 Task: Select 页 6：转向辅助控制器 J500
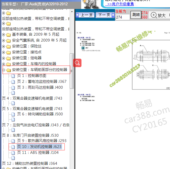click(40, 114)
